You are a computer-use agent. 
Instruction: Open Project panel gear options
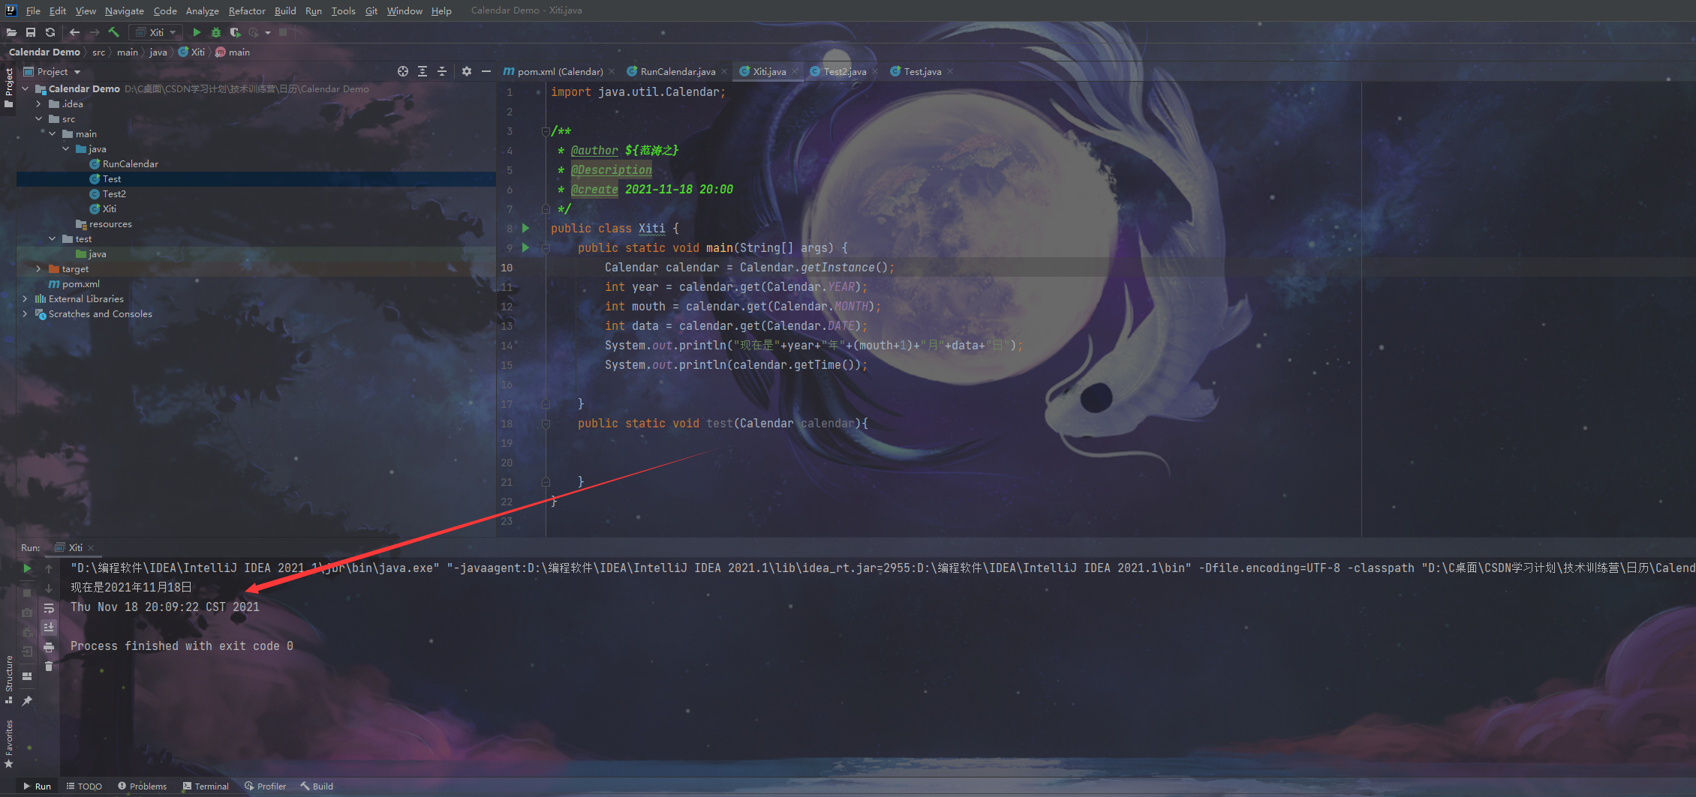coord(467,71)
